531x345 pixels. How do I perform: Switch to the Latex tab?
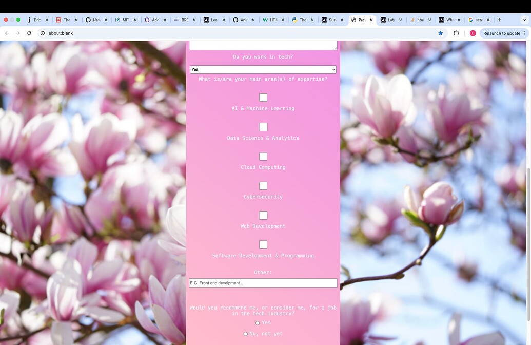(x=391, y=20)
